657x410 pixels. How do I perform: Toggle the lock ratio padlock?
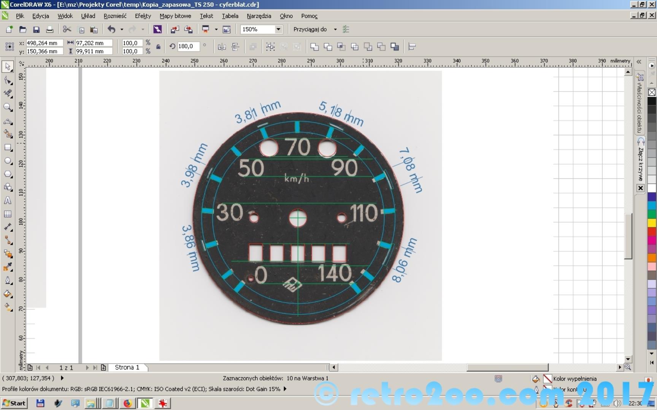[158, 47]
